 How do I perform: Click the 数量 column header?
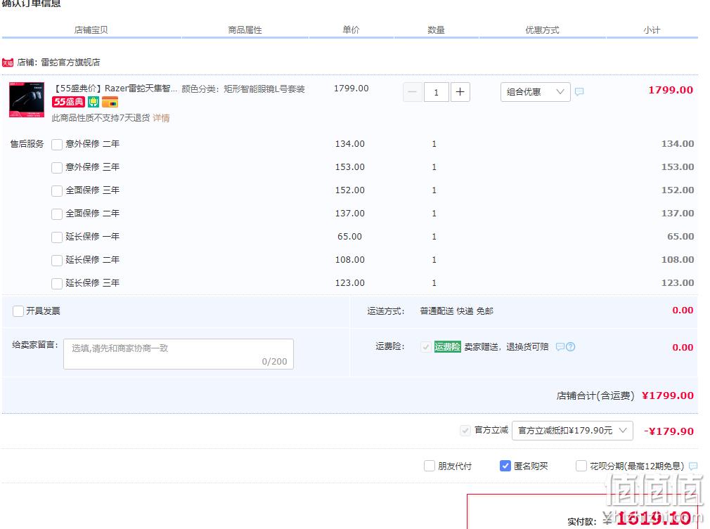[x=436, y=30]
